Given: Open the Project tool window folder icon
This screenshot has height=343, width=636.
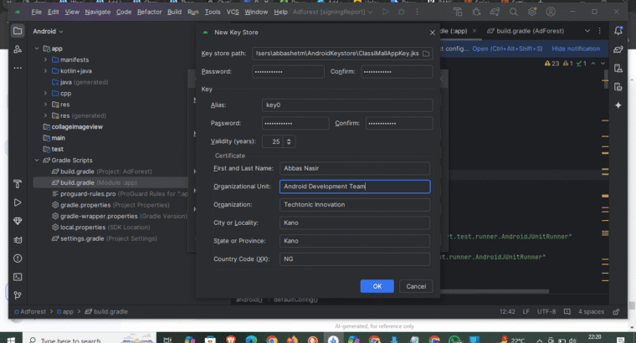Looking at the screenshot, I should (18, 31).
